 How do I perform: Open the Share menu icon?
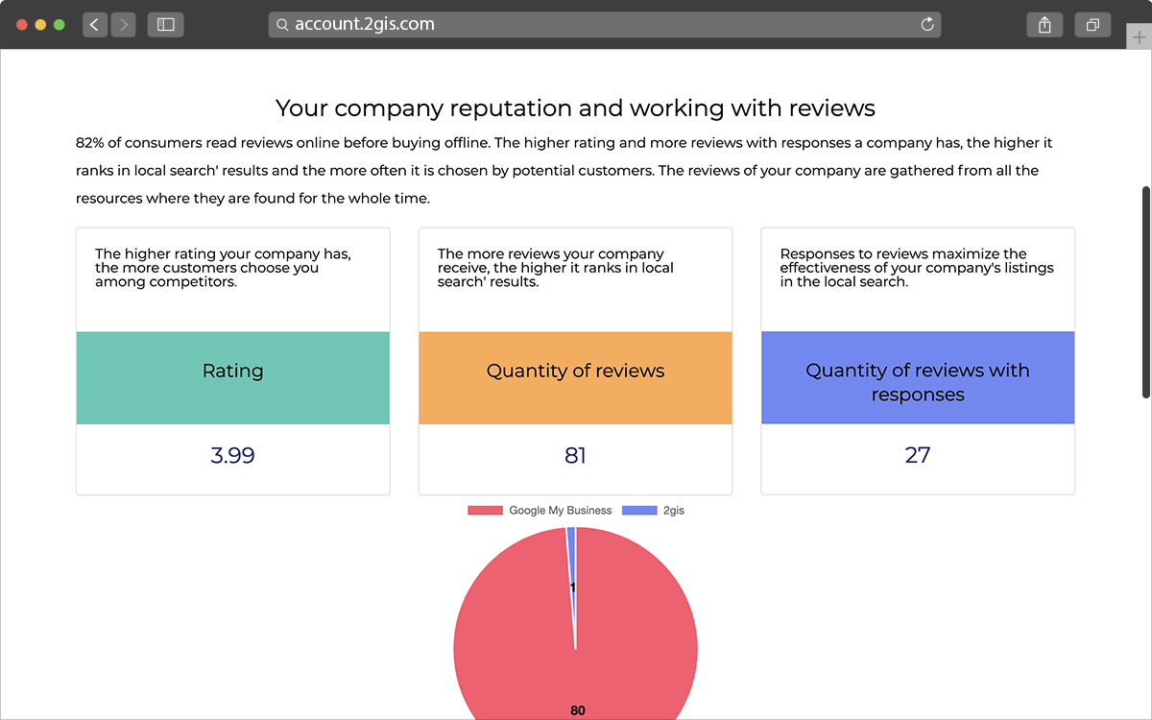[1044, 25]
